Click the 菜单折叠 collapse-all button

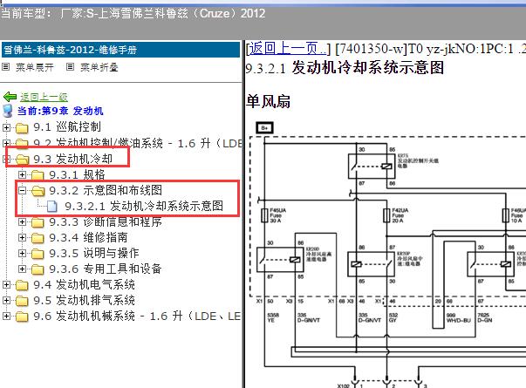click(x=99, y=67)
